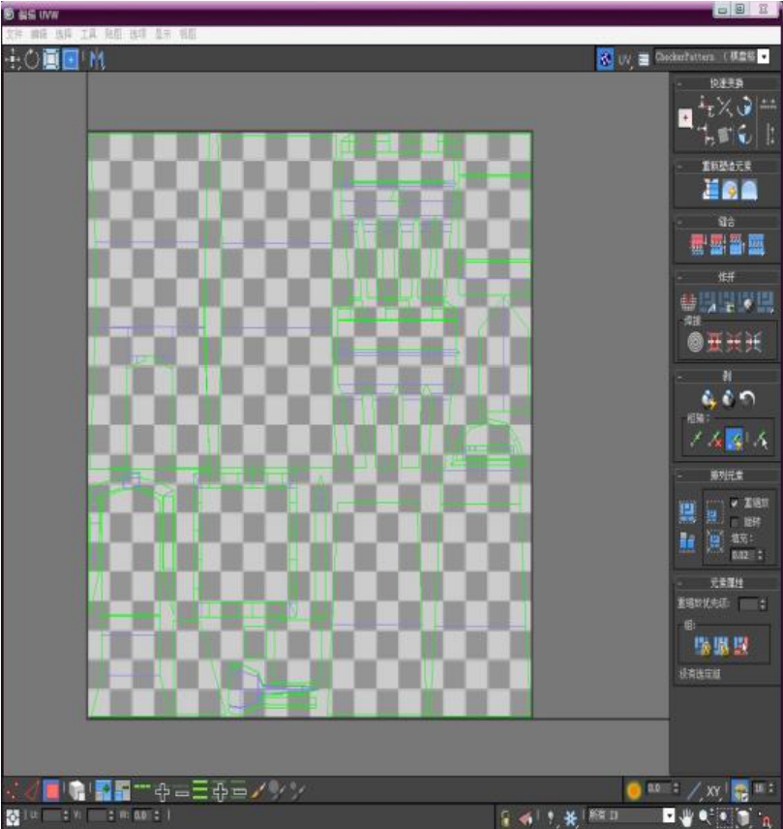This screenshot has width=783, height=829.
Task: Click the Quick Peel icon
Action: (708, 400)
